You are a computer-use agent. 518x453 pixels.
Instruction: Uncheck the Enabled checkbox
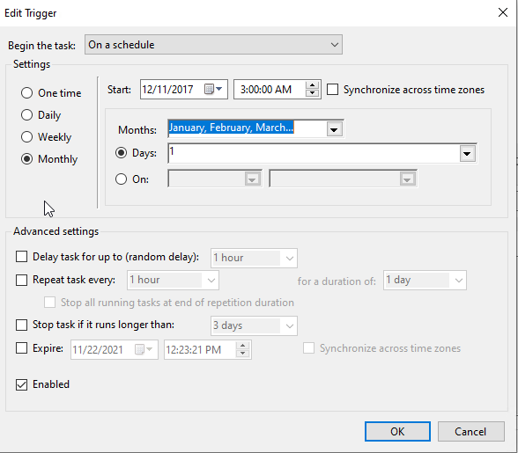pyautogui.click(x=22, y=384)
